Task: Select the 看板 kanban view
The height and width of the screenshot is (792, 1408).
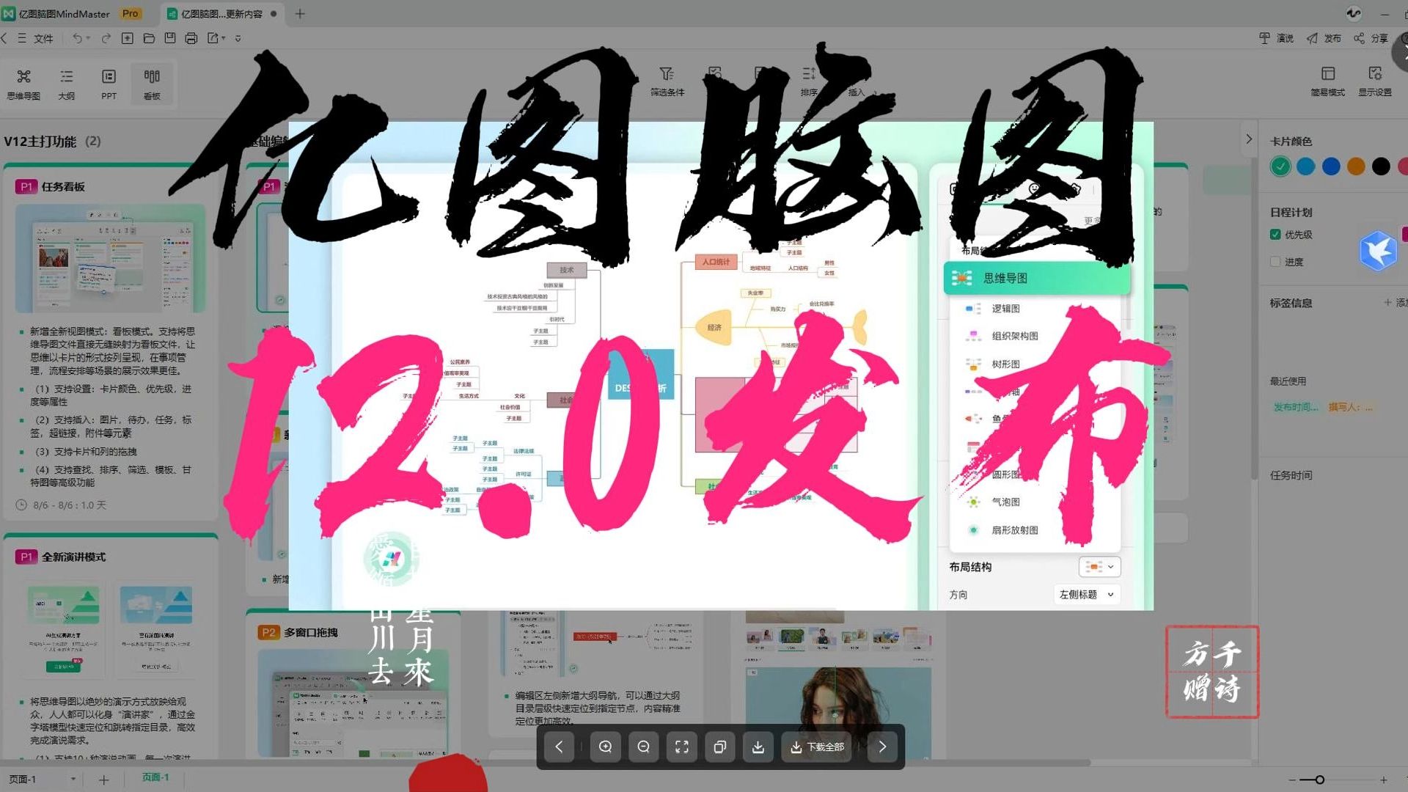Action: 152,84
